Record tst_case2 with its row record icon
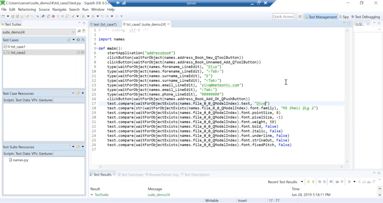 tap(83, 52)
